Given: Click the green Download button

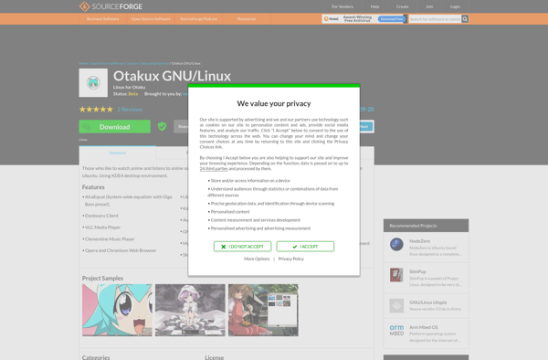Looking at the screenshot, I should (115, 126).
